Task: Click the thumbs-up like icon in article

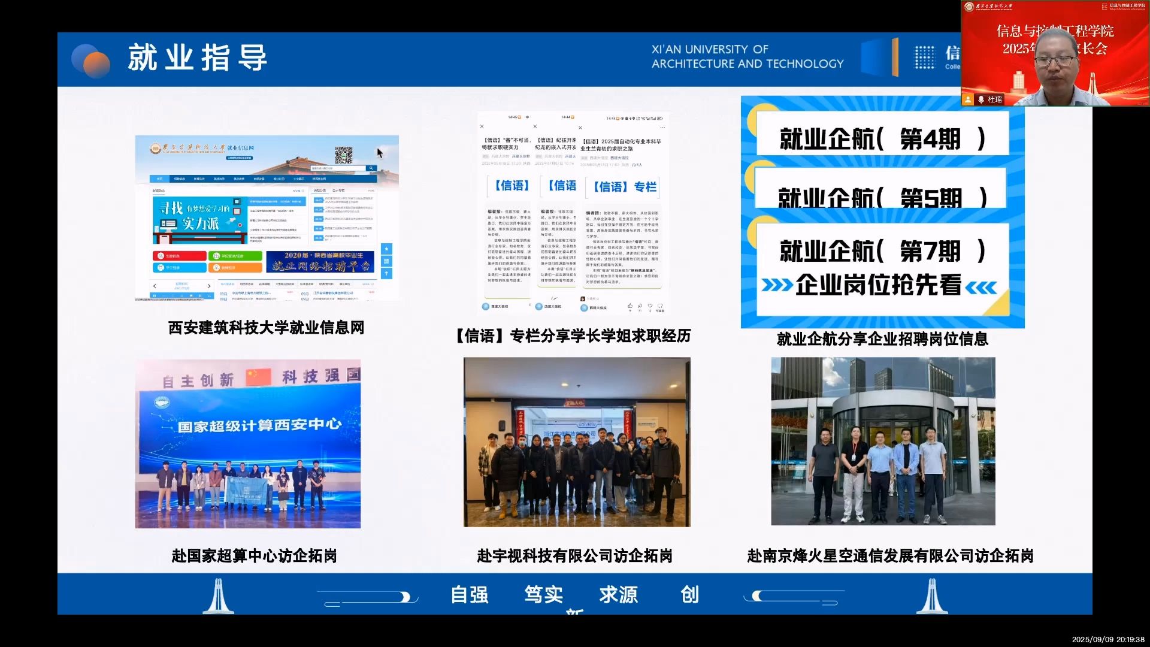Action: click(630, 306)
